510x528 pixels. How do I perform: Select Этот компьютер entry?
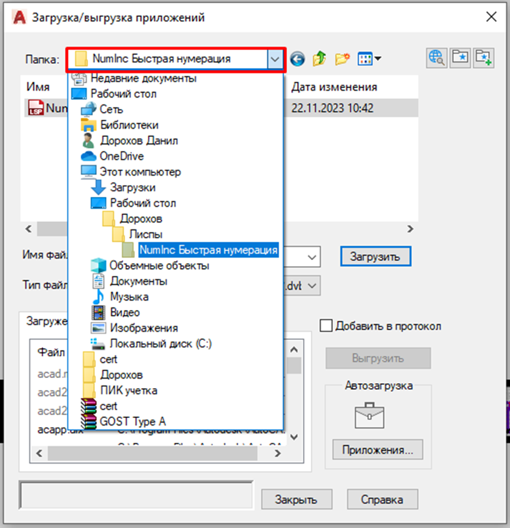(x=140, y=172)
